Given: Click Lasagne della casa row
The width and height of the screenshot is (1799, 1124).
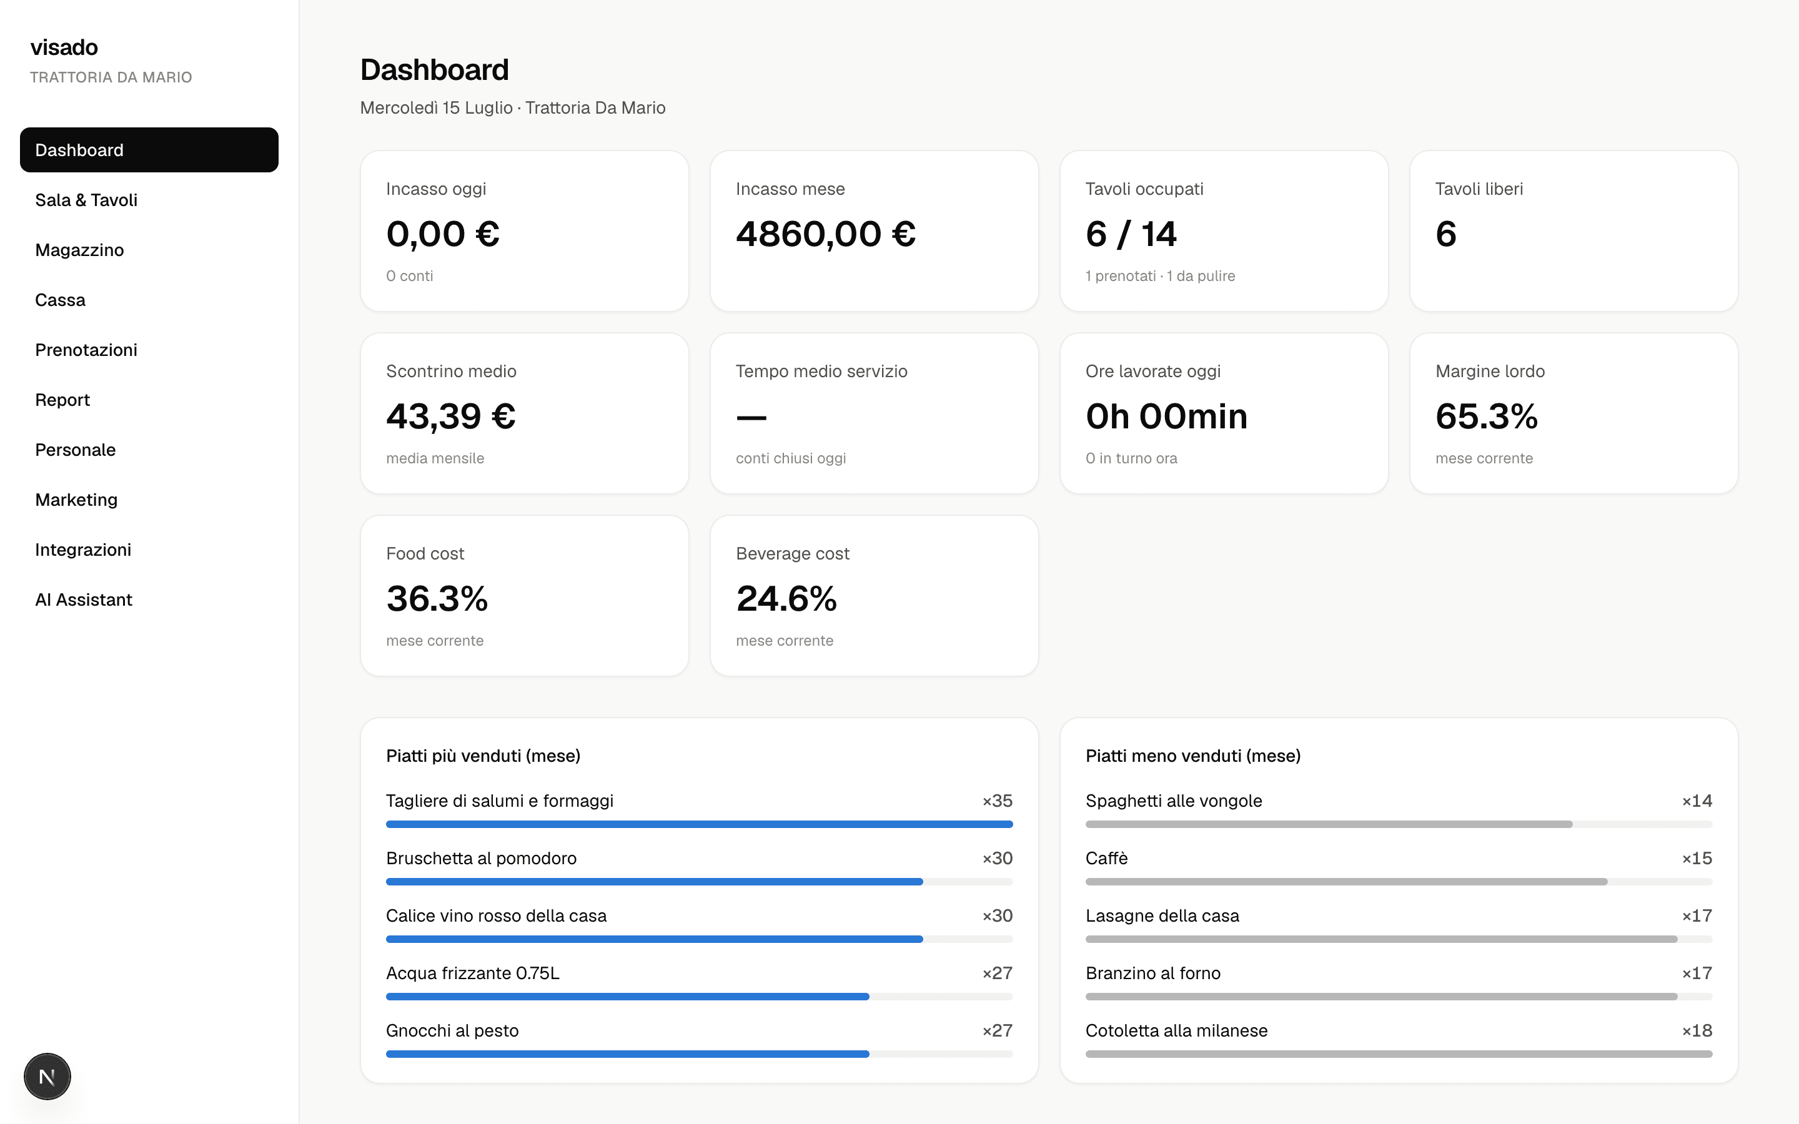Looking at the screenshot, I should click(1399, 925).
